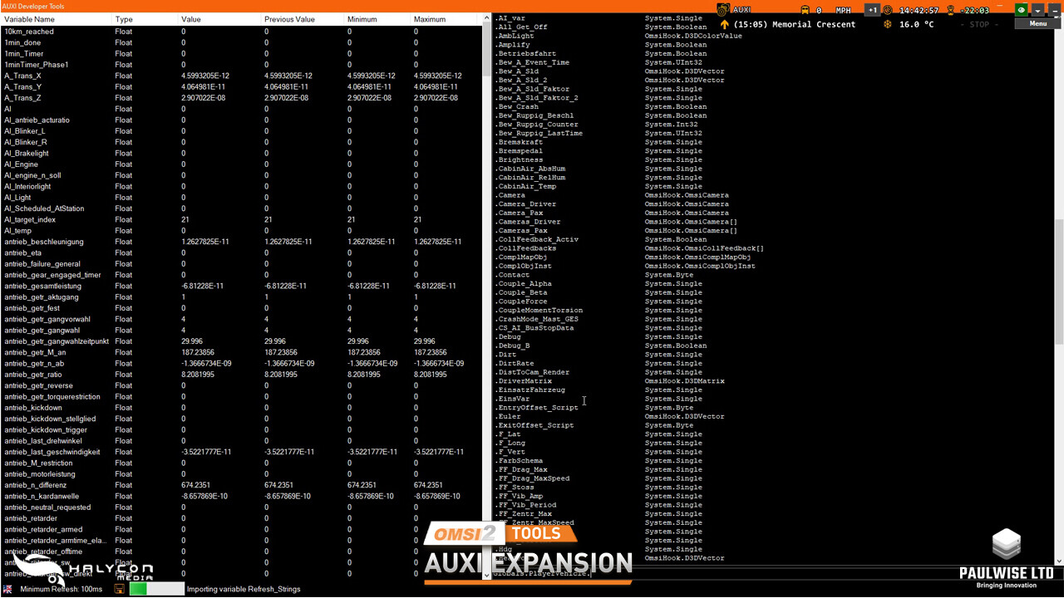1064x598 pixels.
Task: Click the Refresh_Strings import progress bar
Action: point(156,589)
